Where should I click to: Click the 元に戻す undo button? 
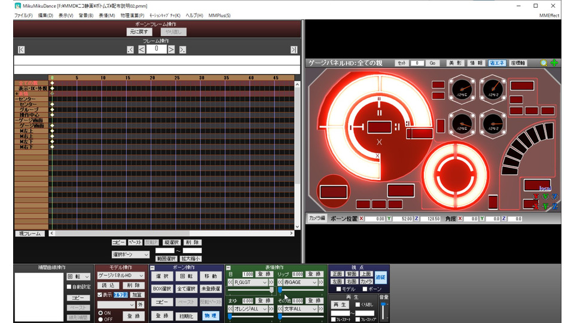coord(139,32)
